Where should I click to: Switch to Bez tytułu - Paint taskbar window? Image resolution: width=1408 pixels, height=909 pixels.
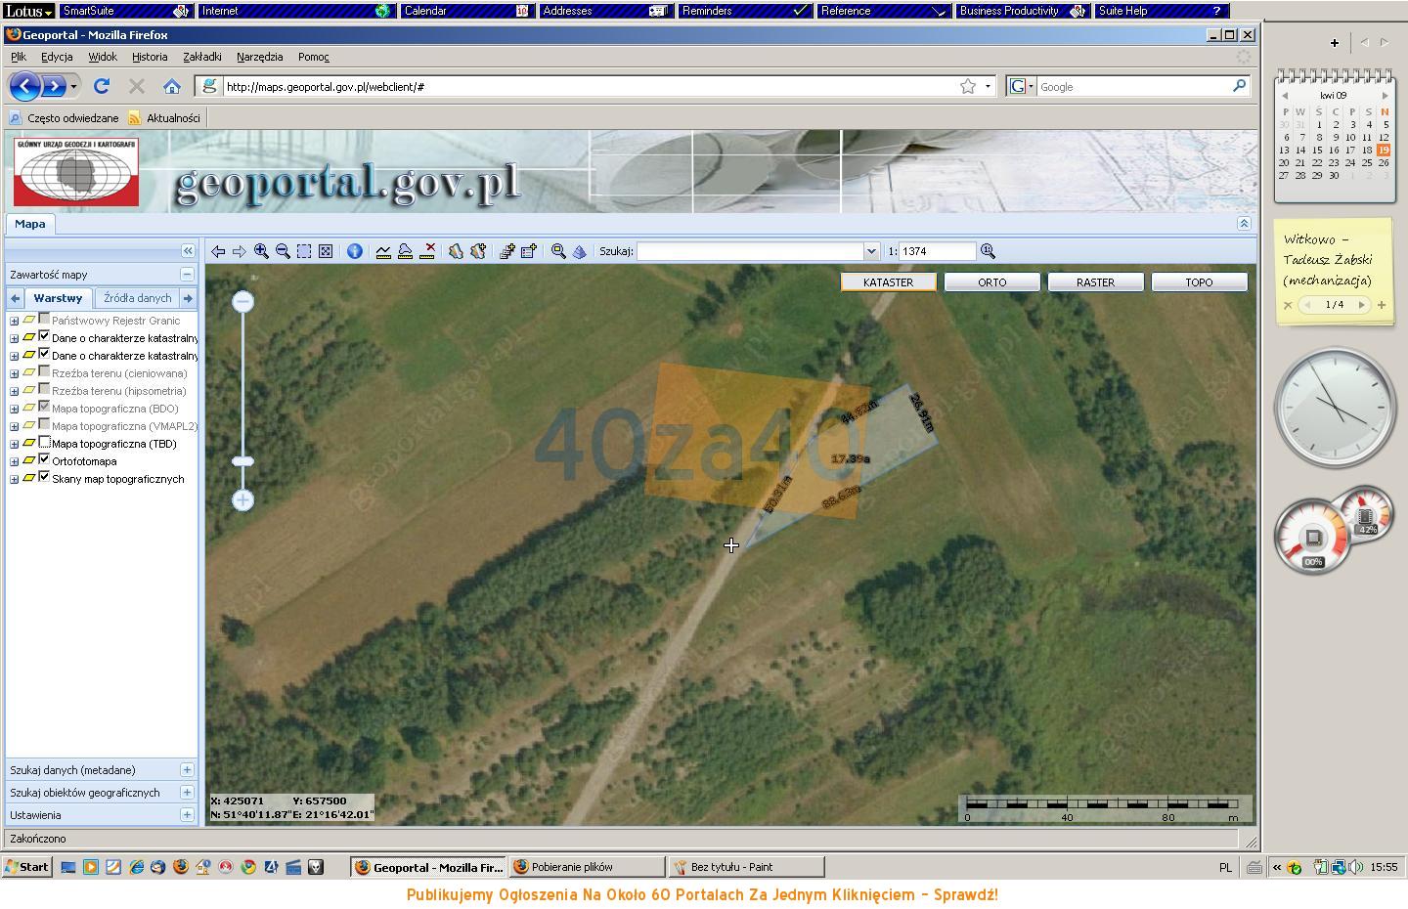747,866
